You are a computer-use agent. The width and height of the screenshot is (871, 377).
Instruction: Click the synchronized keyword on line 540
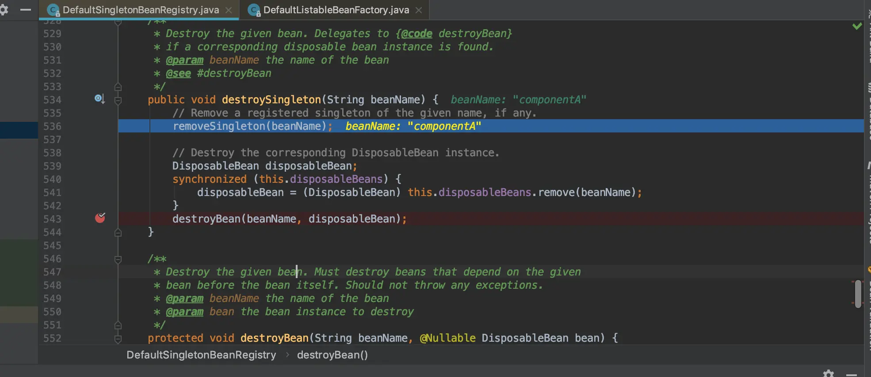210,179
